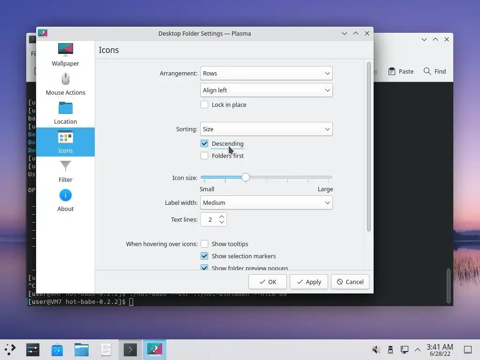Open the Filter settings section

(x=65, y=171)
